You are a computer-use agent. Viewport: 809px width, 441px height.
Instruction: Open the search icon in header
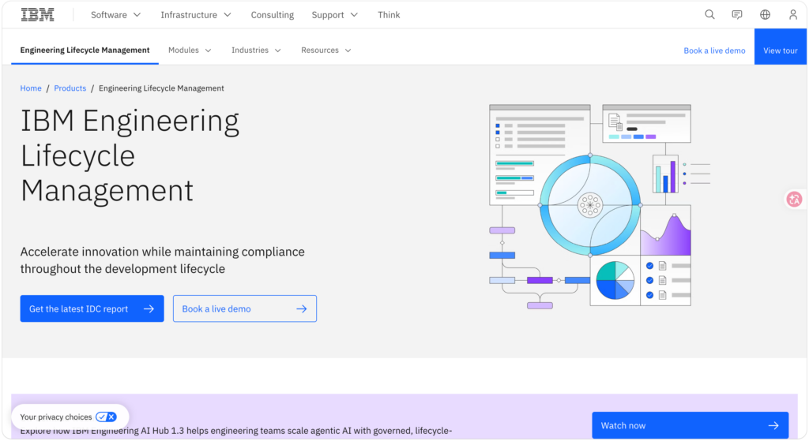point(710,14)
